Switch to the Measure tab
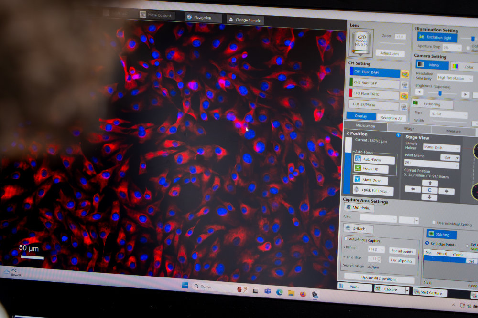Viewport: 478px width, 318px height. [453, 131]
